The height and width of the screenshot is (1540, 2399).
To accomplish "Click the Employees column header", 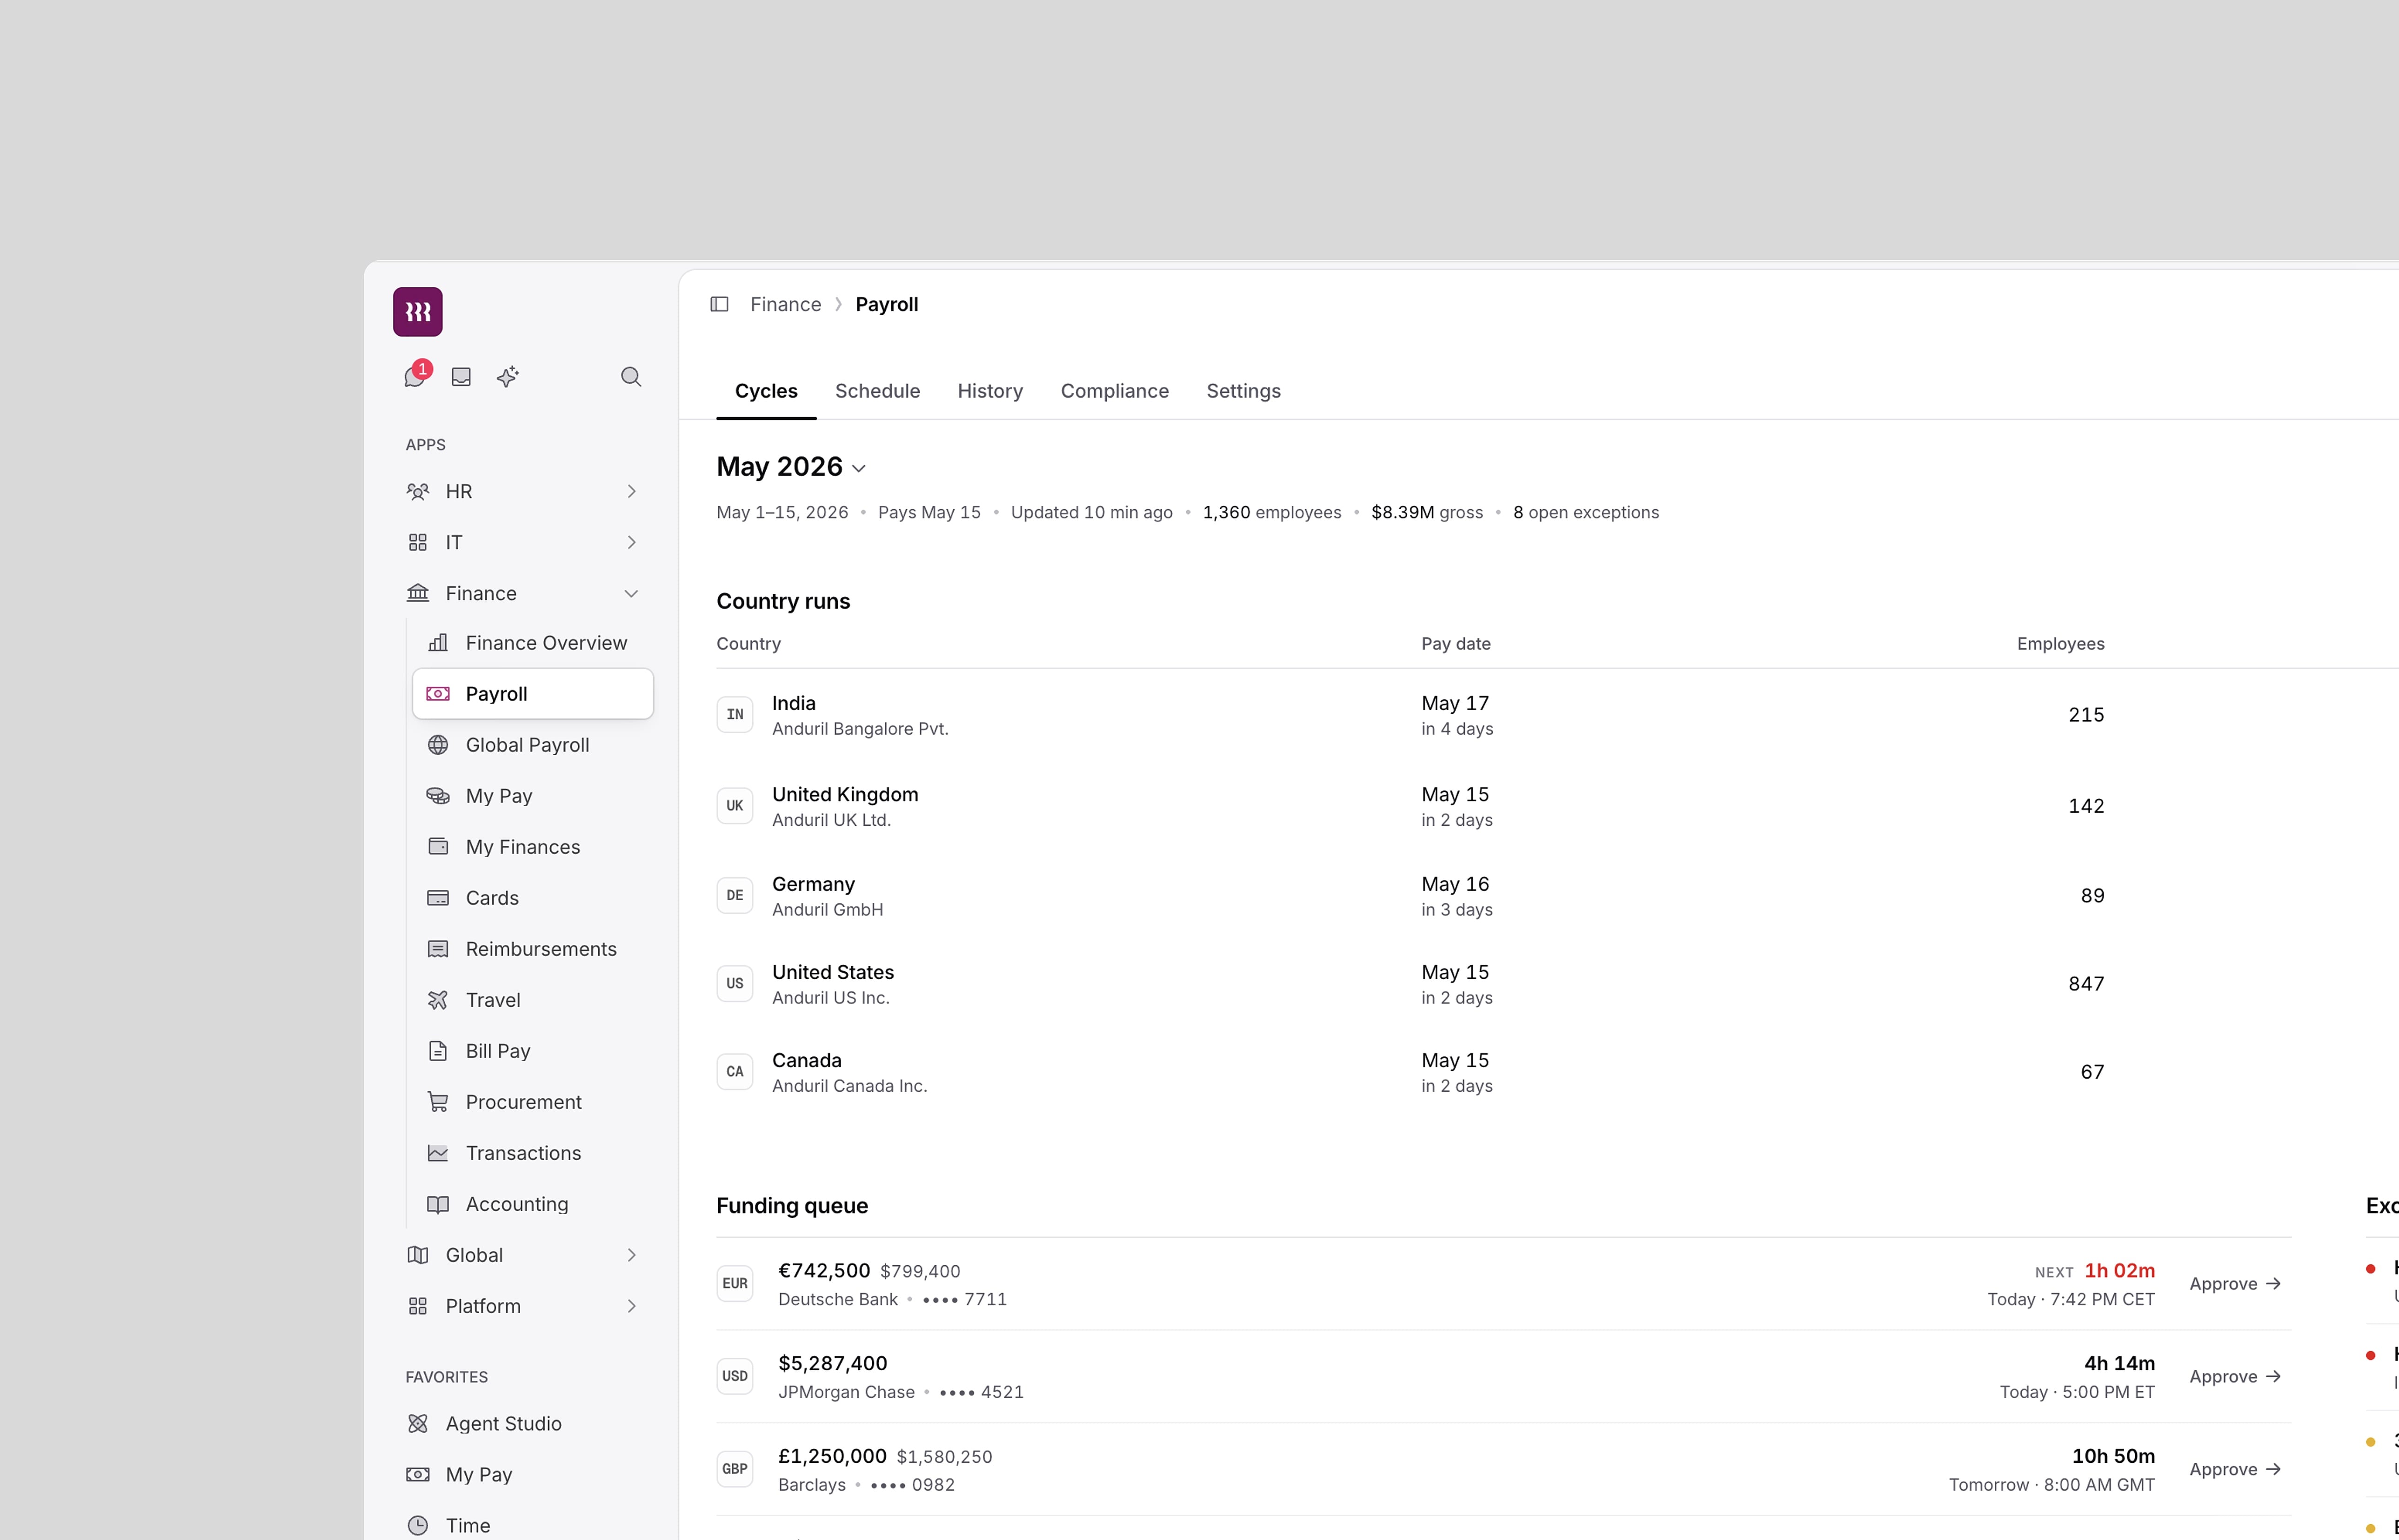I will tap(2060, 644).
